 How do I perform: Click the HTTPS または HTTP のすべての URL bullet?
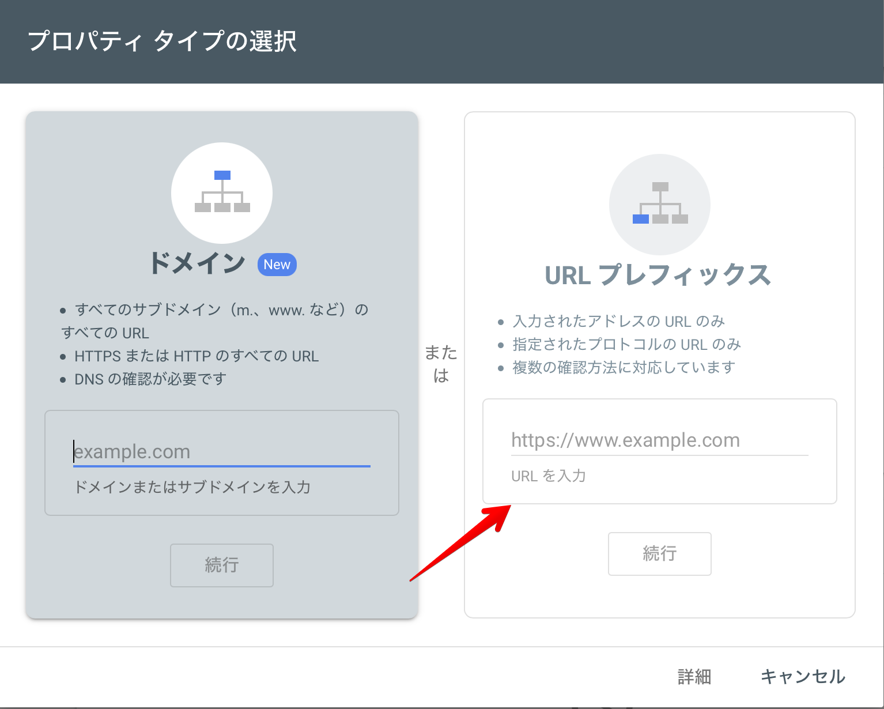coord(197,356)
